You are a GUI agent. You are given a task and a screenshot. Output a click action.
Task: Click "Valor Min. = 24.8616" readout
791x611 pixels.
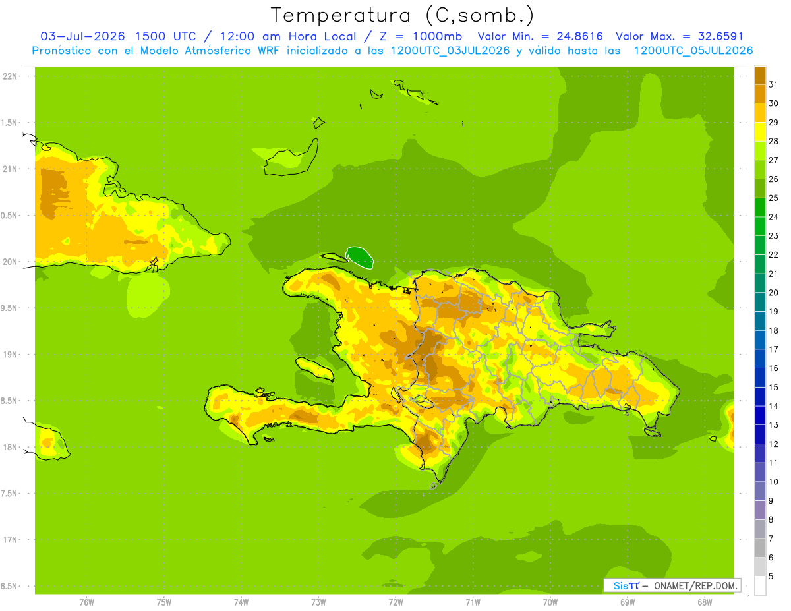pyautogui.click(x=540, y=36)
